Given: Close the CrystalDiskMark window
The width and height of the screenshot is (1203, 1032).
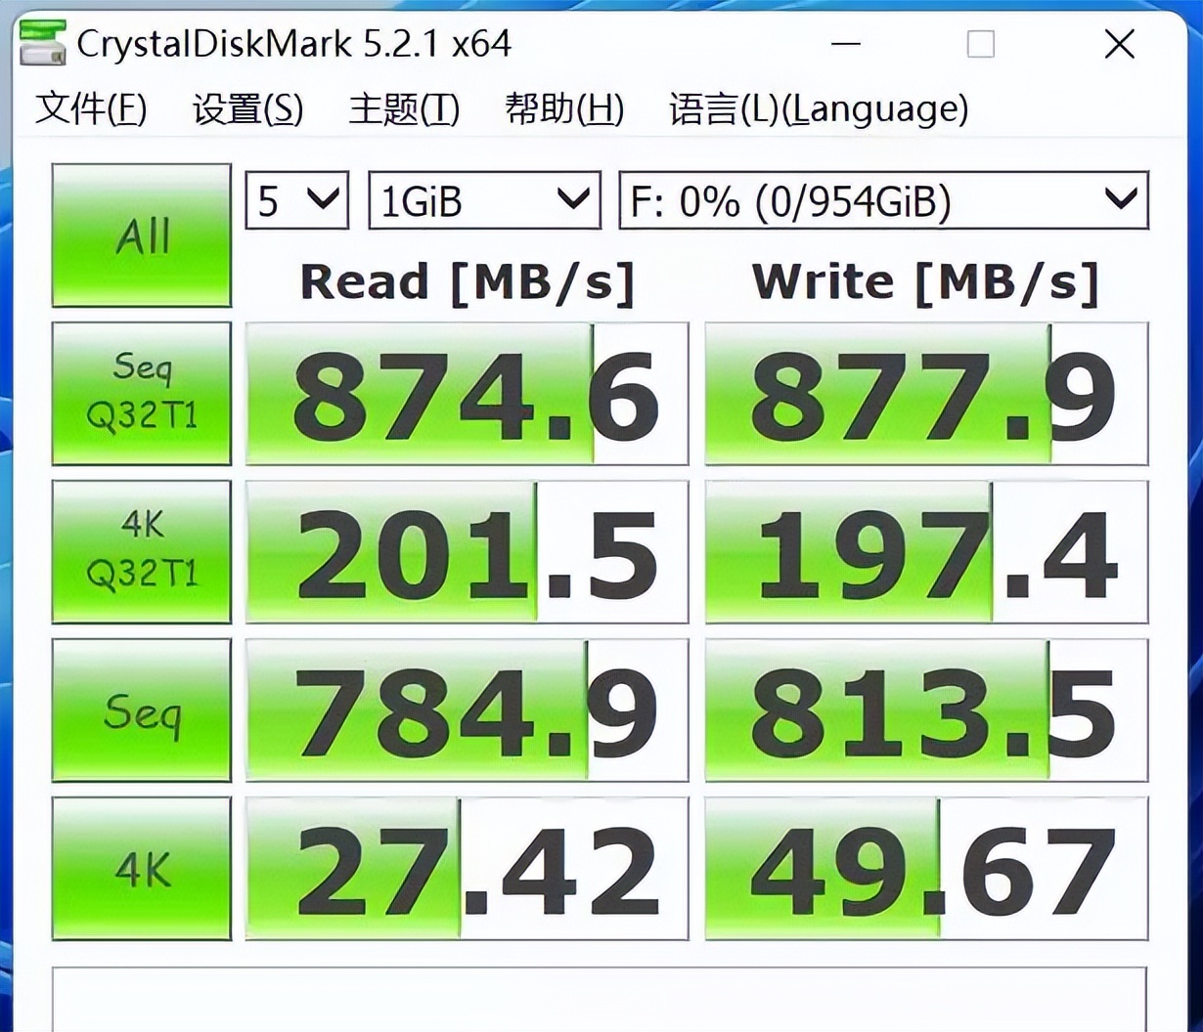Looking at the screenshot, I should pos(1119,44).
